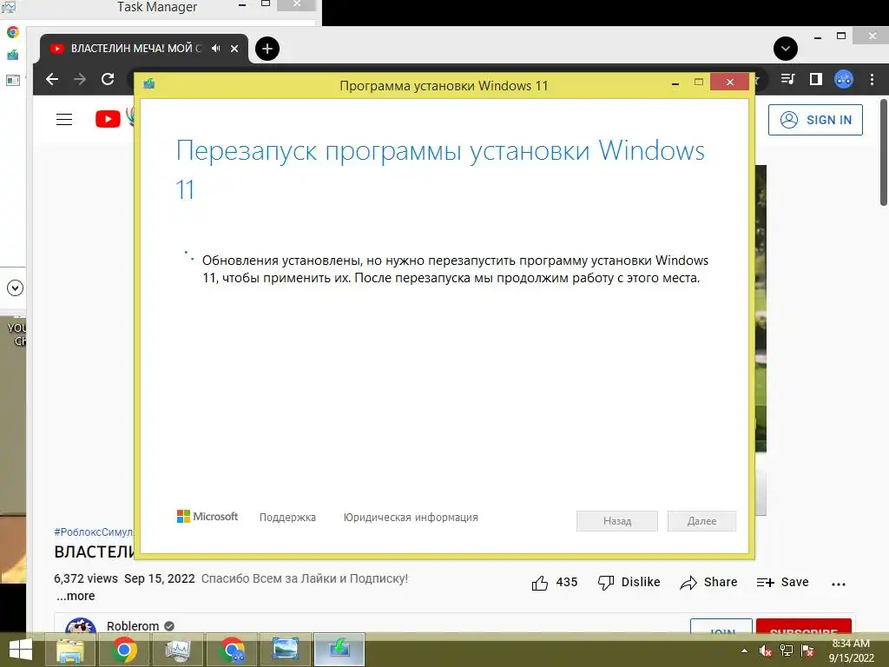Close the Windows 11 setup window
This screenshot has height=667, width=889.
pyautogui.click(x=729, y=83)
